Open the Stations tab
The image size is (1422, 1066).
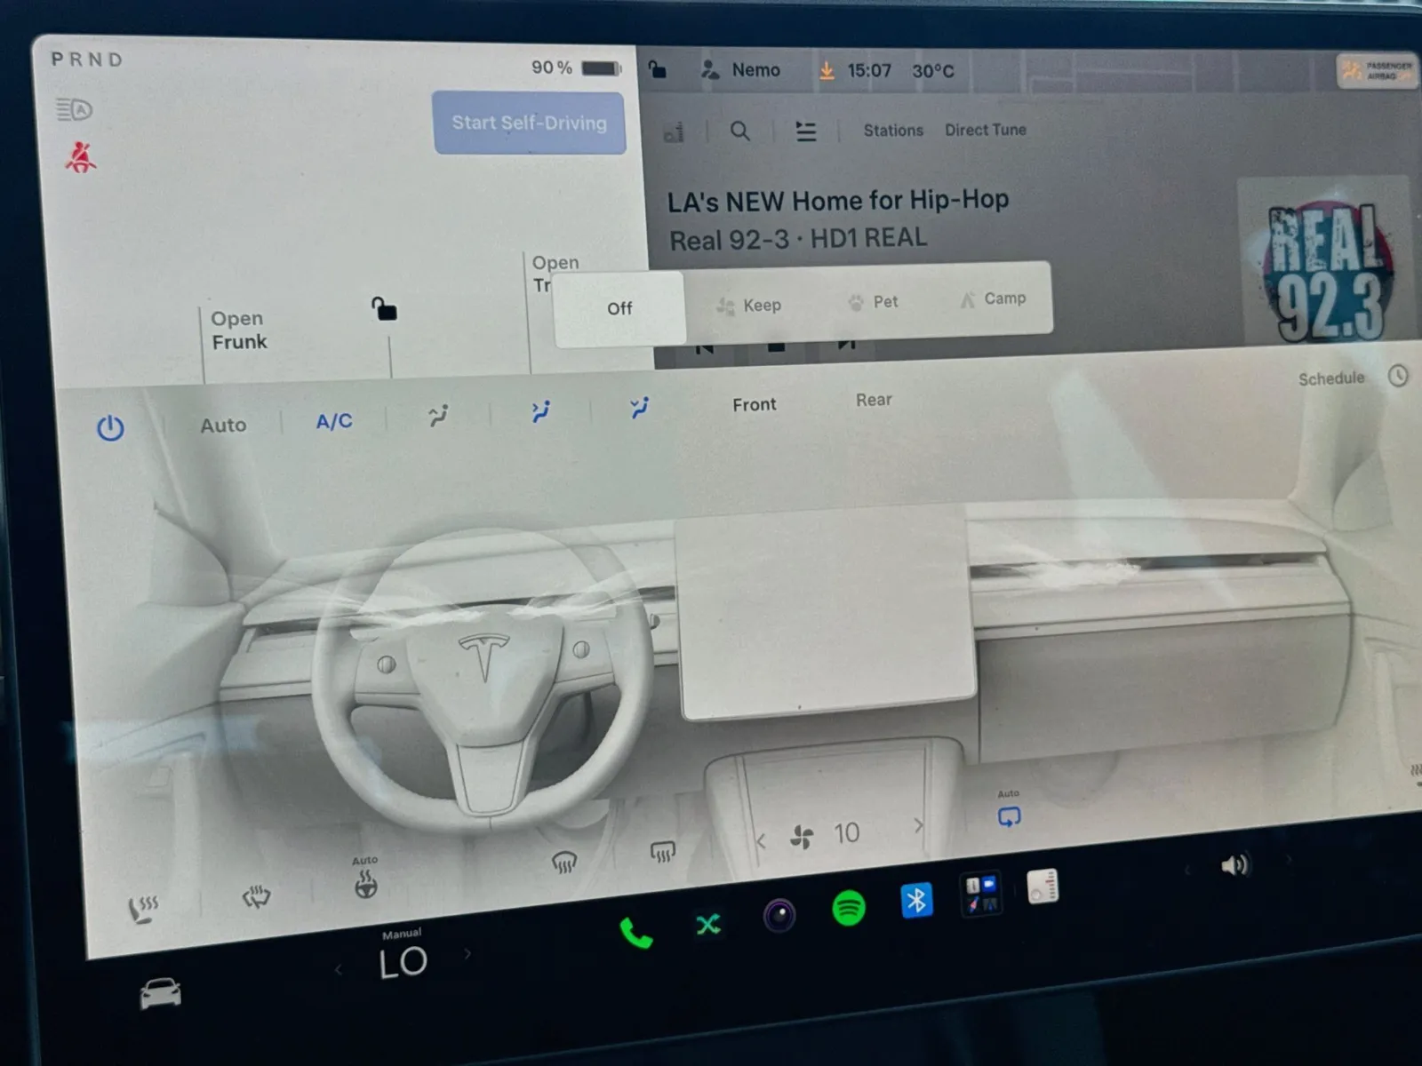(x=893, y=131)
